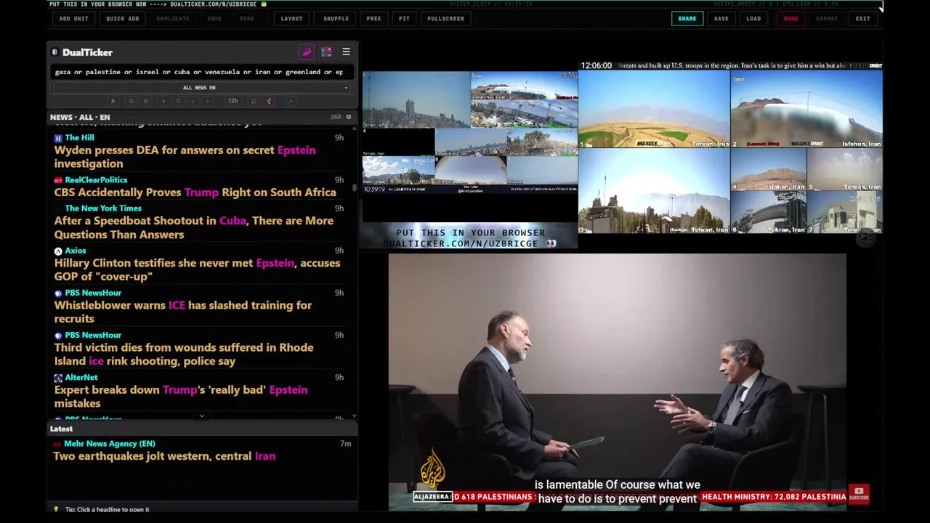This screenshot has width=930, height=523.
Task: Click The Hill source label
Action: pos(79,137)
